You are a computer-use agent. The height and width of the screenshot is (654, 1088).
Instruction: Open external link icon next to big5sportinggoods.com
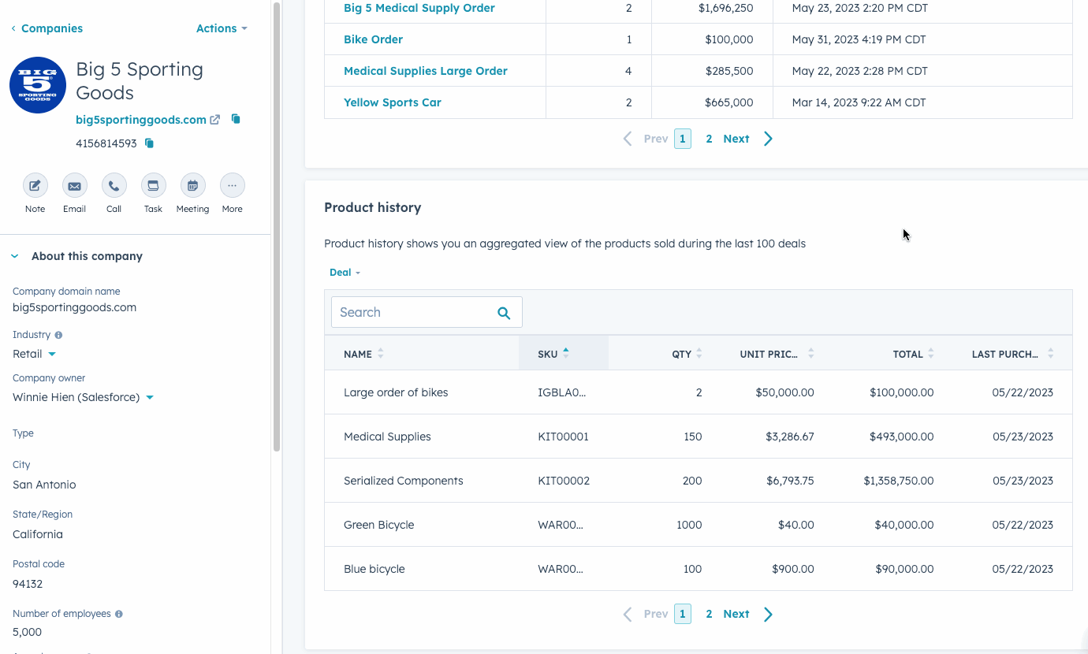tap(214, 120)
